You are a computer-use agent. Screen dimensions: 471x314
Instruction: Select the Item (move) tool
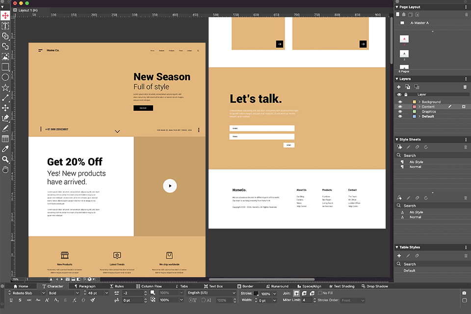coord(5,15)
